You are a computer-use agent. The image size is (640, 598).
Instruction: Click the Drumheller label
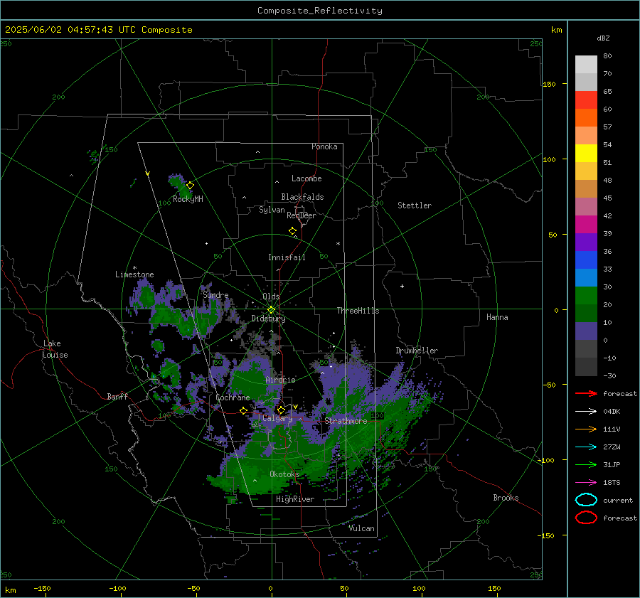[417, 351]
